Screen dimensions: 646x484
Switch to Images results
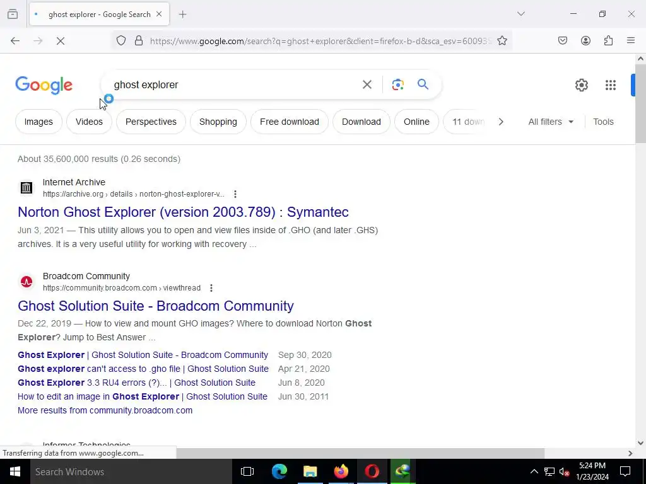pos(38,122)
